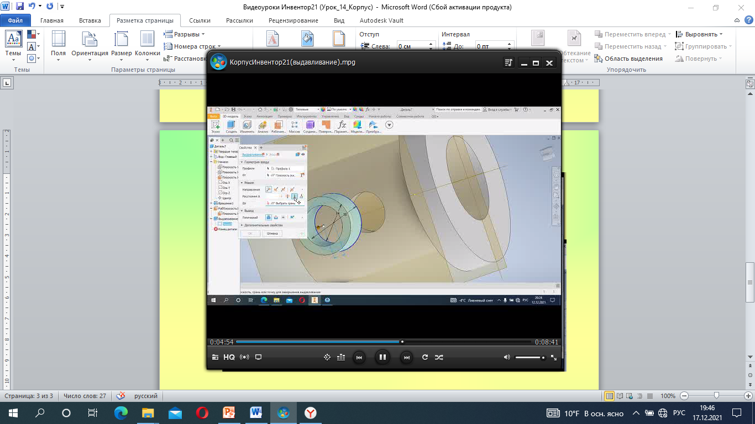Image resolution: width=755 pixels, height=424 pixels.
Task: Skip to previous track in player
Action: click(x=359, y=357)
